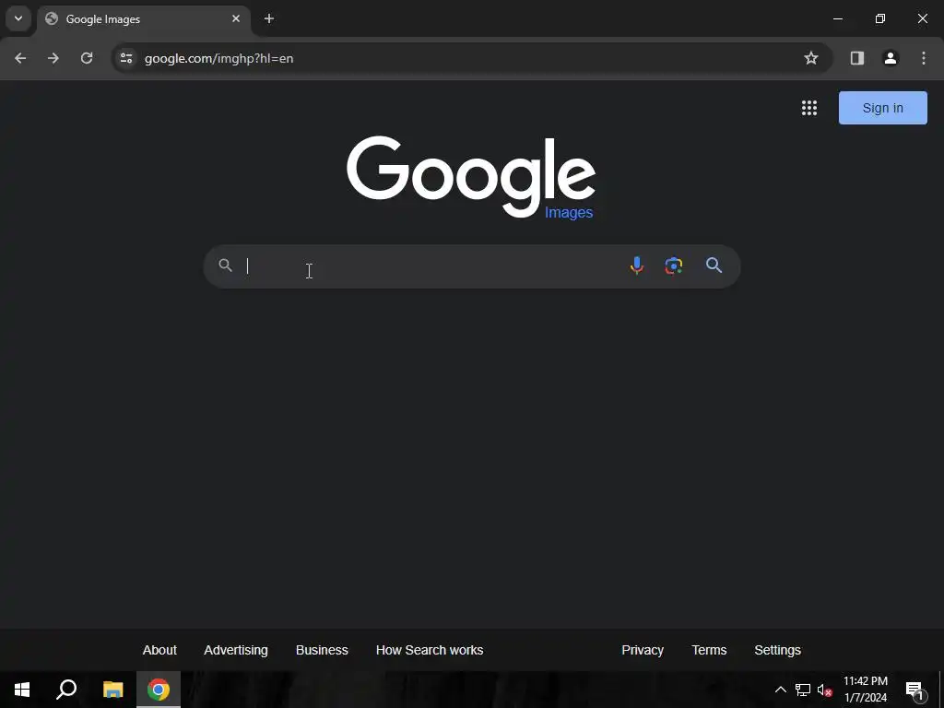Open the notification center

tap(915, 690)
